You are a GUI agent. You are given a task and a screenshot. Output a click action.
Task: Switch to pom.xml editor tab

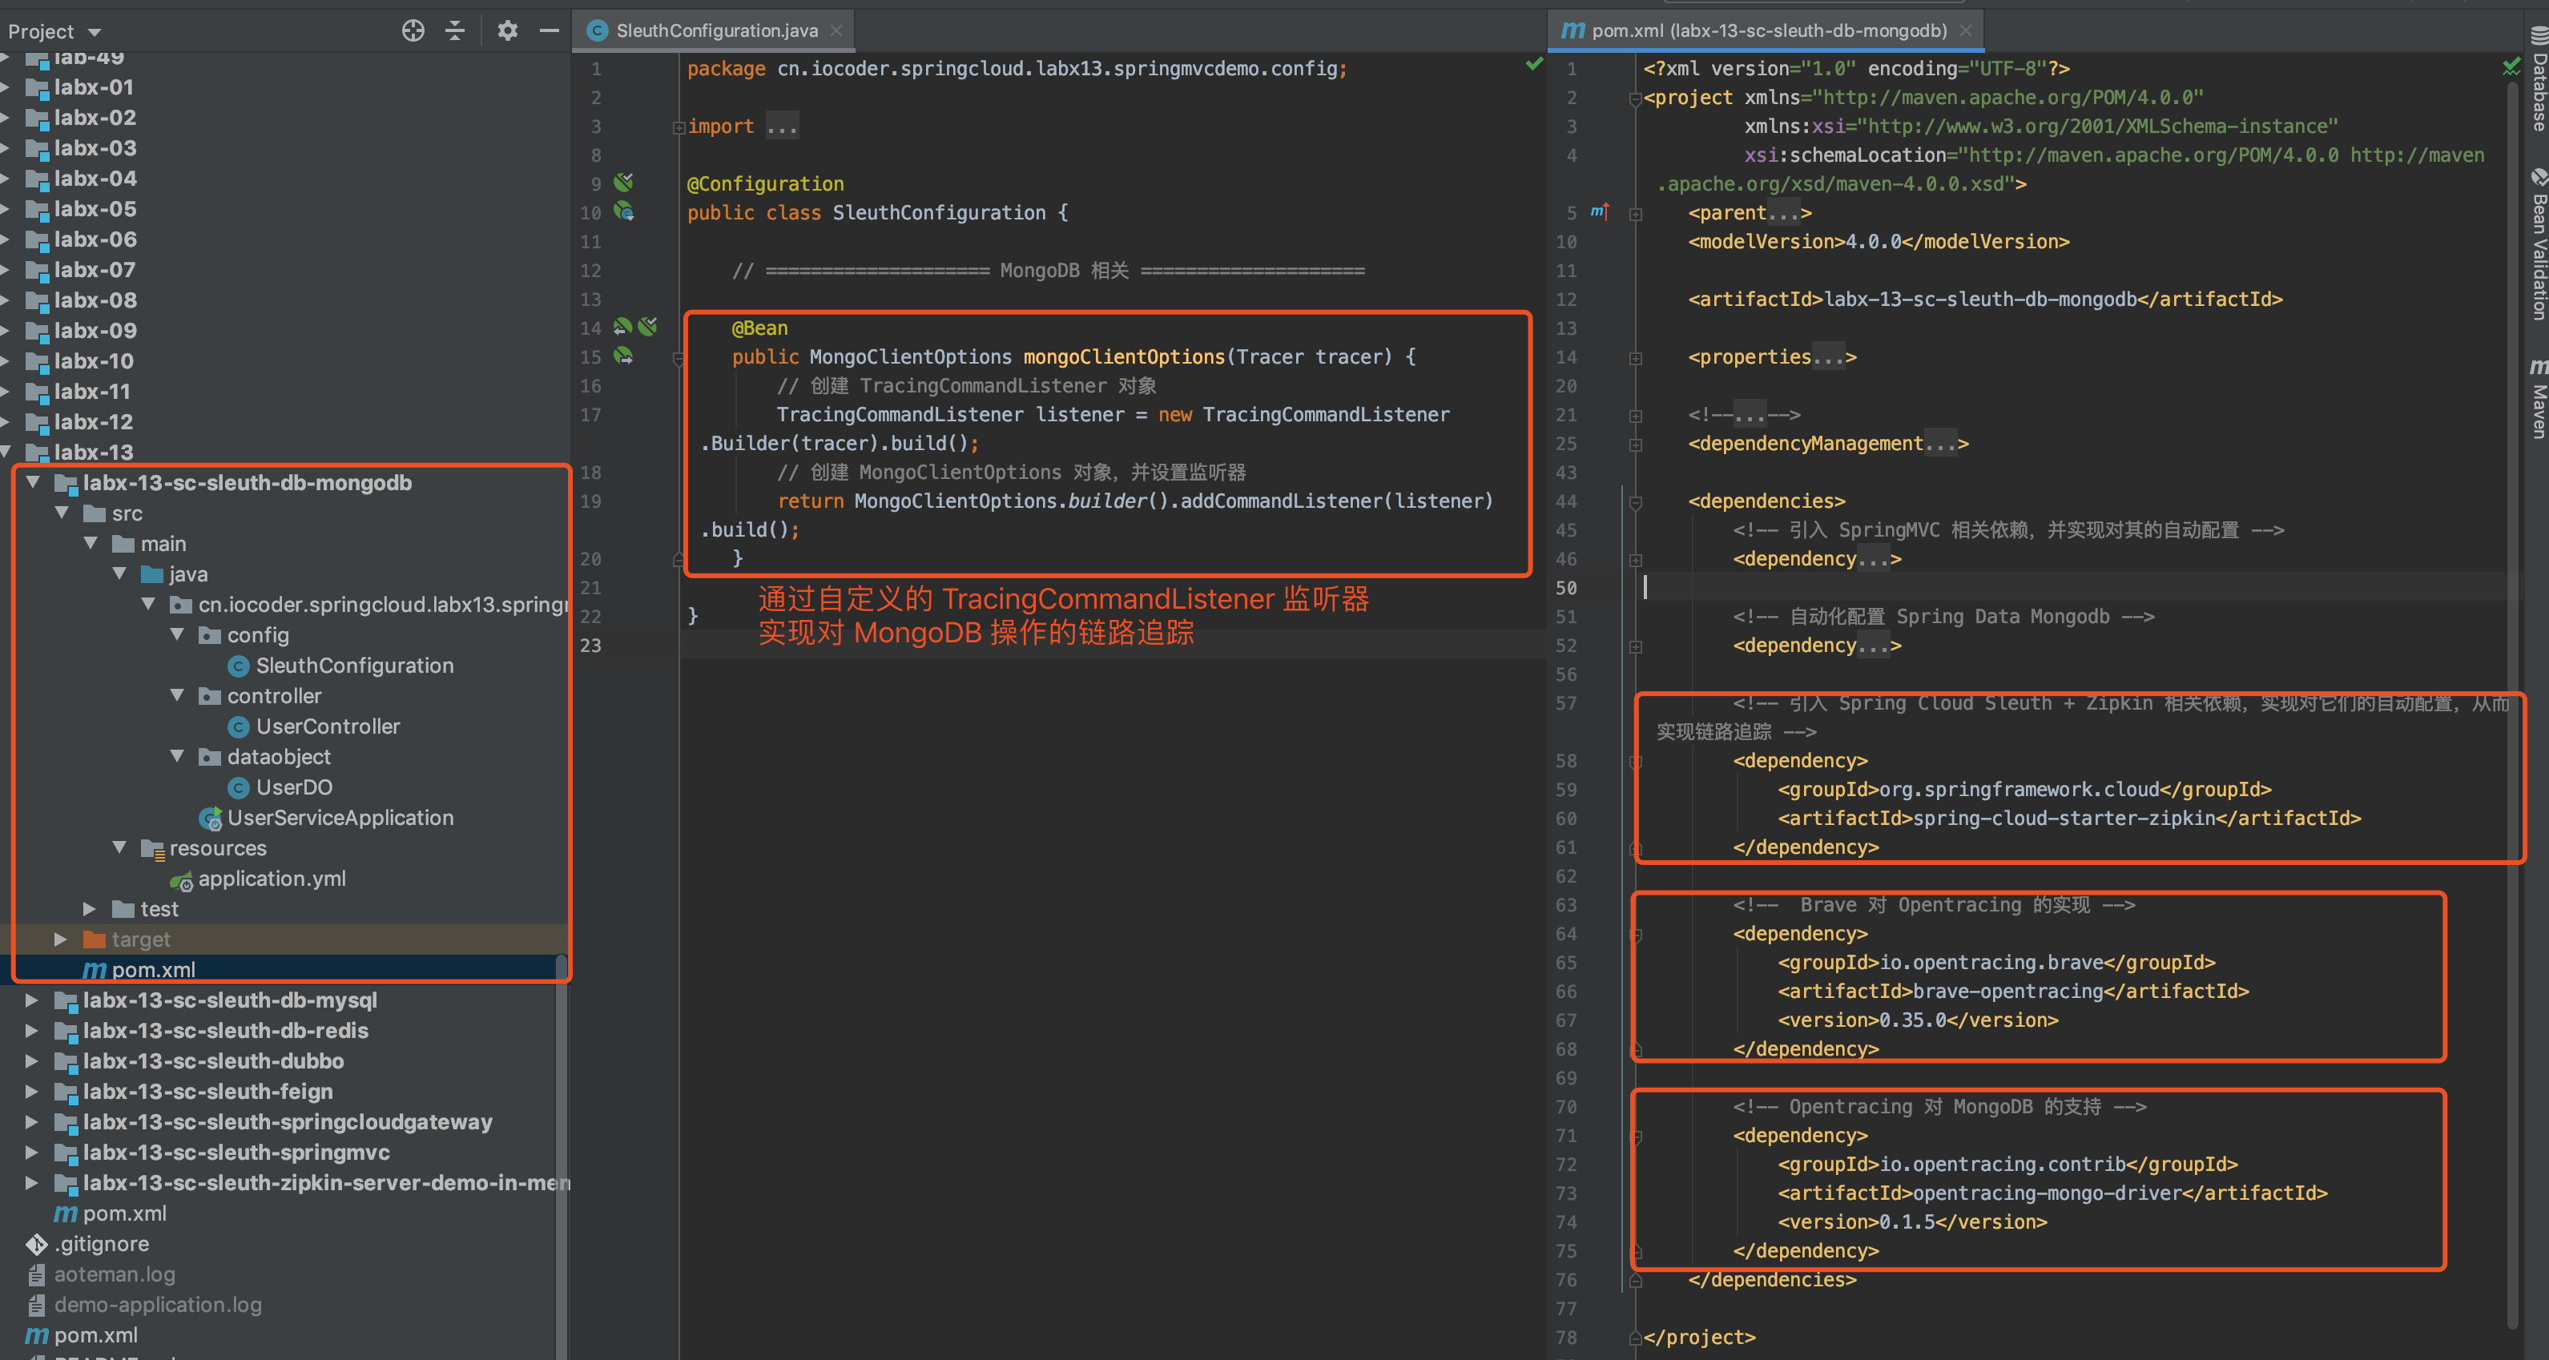click(x=1767, y=30)
